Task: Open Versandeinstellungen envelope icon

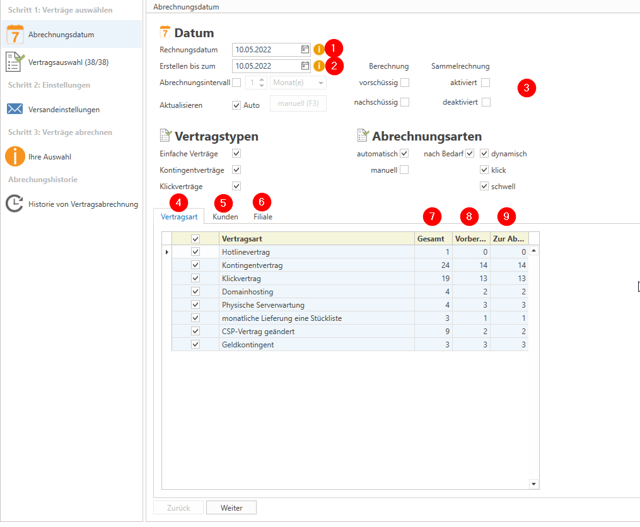Action: click(15, 109)
